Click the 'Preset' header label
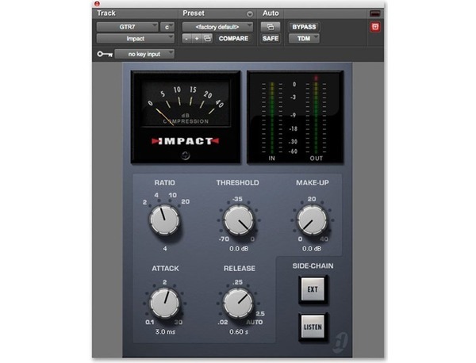Screen dimensions: 476x363 pyautogui.click(x=194, y=13)
